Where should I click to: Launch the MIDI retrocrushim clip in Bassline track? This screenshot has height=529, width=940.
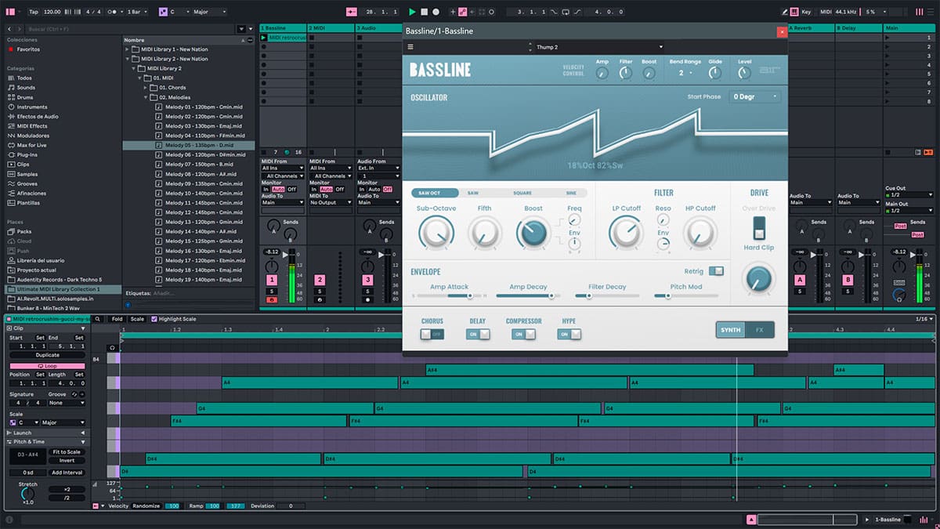pos(264,38)
